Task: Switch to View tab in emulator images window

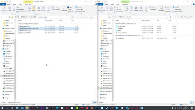Action: click(20, 4)
